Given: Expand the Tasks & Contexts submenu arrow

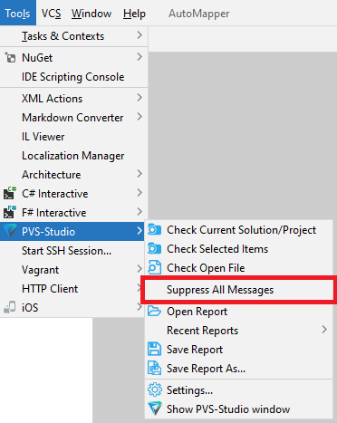Looking at the screenshot, I should click(x=140, y=35).
